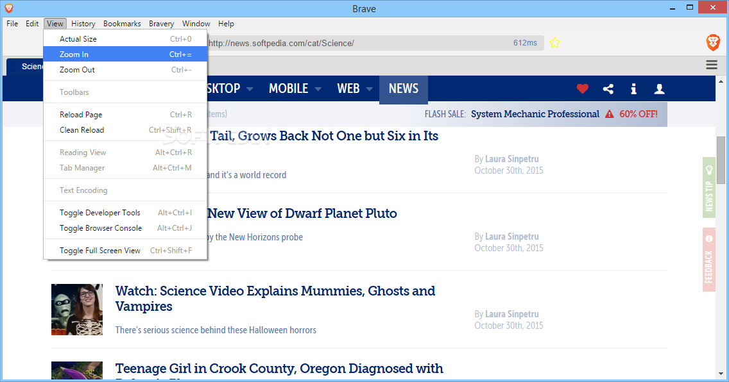The image size is (729, 382).
Task: Click the red heart icon
Action: 582,88
